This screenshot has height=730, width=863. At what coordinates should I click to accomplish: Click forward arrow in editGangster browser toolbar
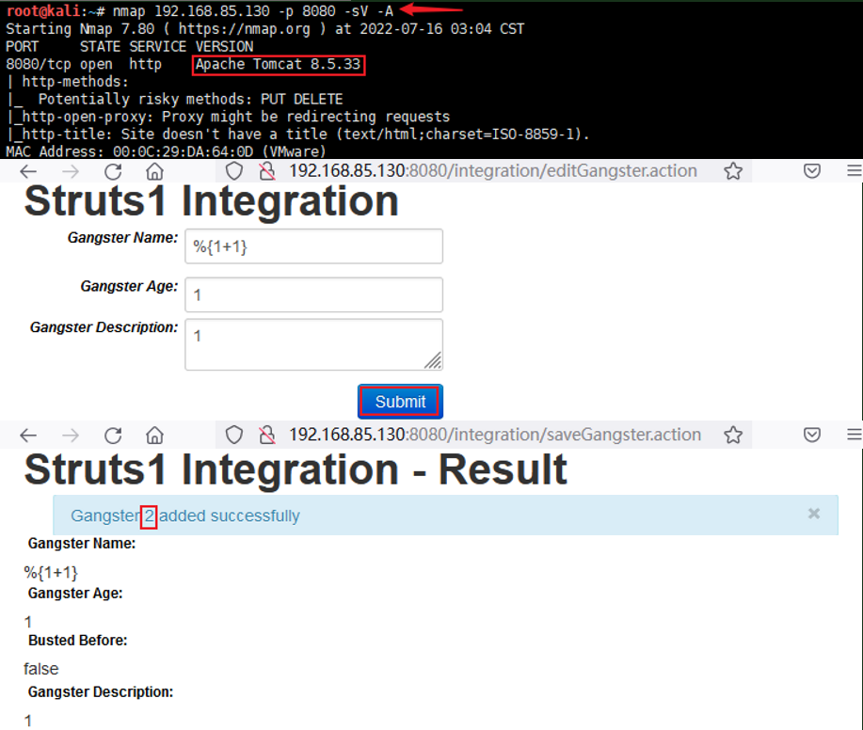(71, 171)
